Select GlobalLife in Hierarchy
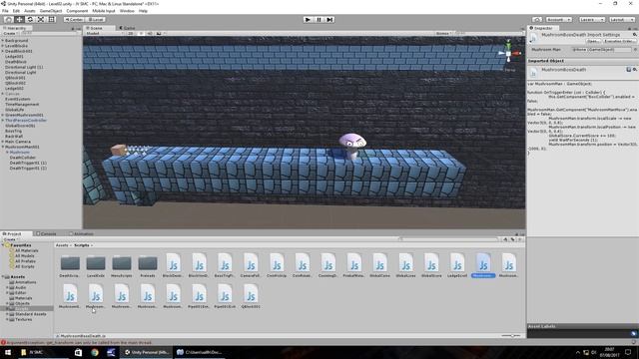The height and width of the screenshot is (359, 639). click(15, 110)
